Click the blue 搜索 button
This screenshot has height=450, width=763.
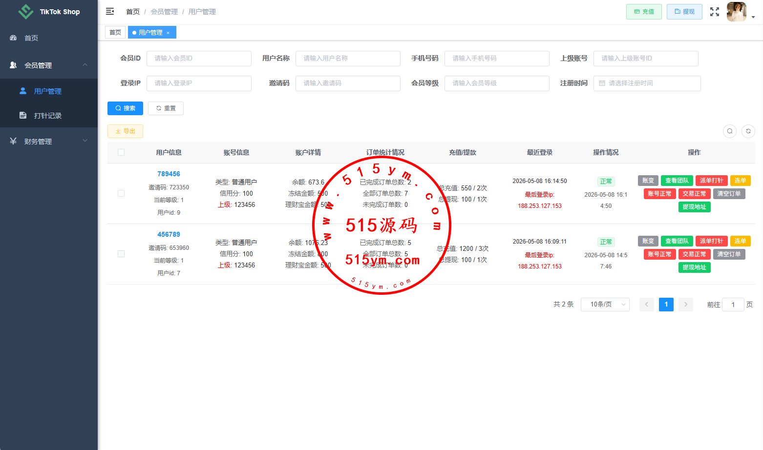click(x=125, y=108)
